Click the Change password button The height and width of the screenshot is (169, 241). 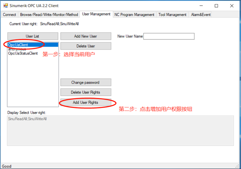pos(85,82)
